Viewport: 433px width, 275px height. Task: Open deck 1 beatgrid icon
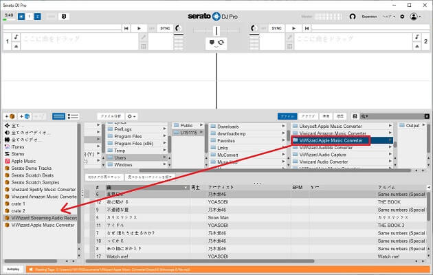tap(144, 46)
